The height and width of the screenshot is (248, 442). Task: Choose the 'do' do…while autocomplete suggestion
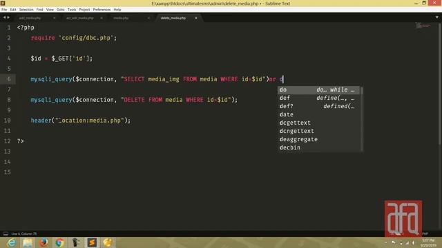(x=318, y=90)
